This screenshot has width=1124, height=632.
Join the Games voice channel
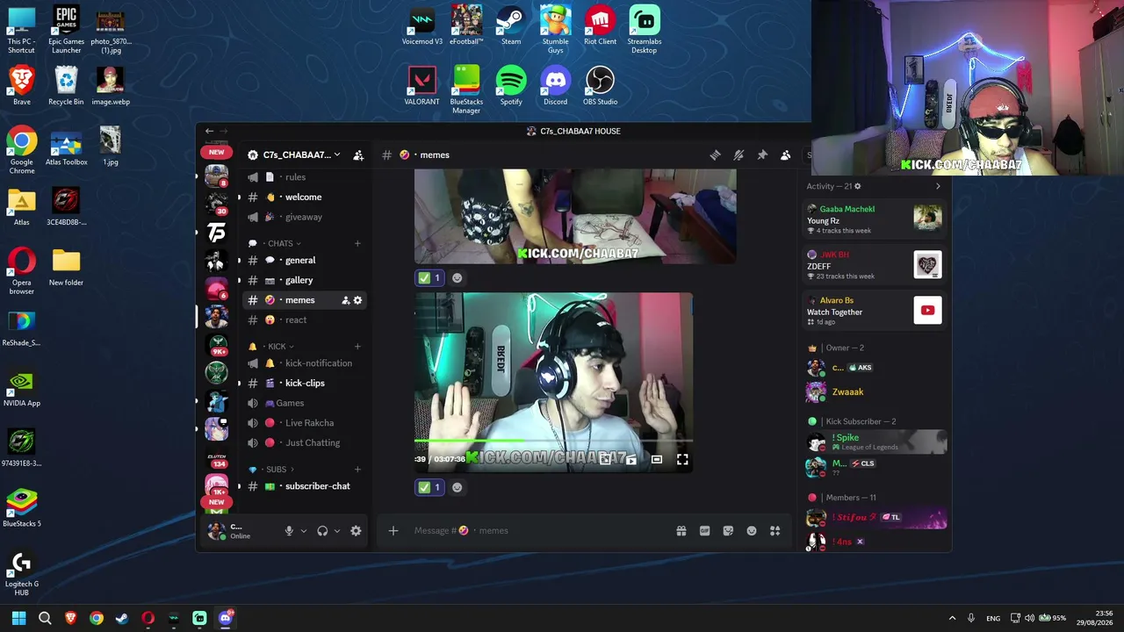pyautogui.click(x=304, y=404)
